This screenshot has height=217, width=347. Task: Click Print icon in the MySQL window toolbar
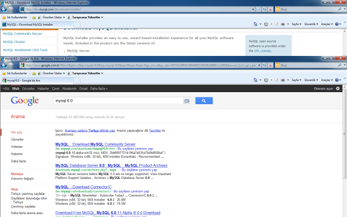[x=283, y=24]
